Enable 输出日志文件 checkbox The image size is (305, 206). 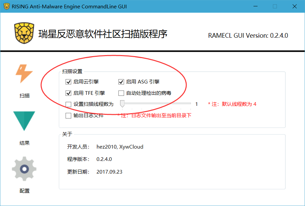click(x=68, y=116)
